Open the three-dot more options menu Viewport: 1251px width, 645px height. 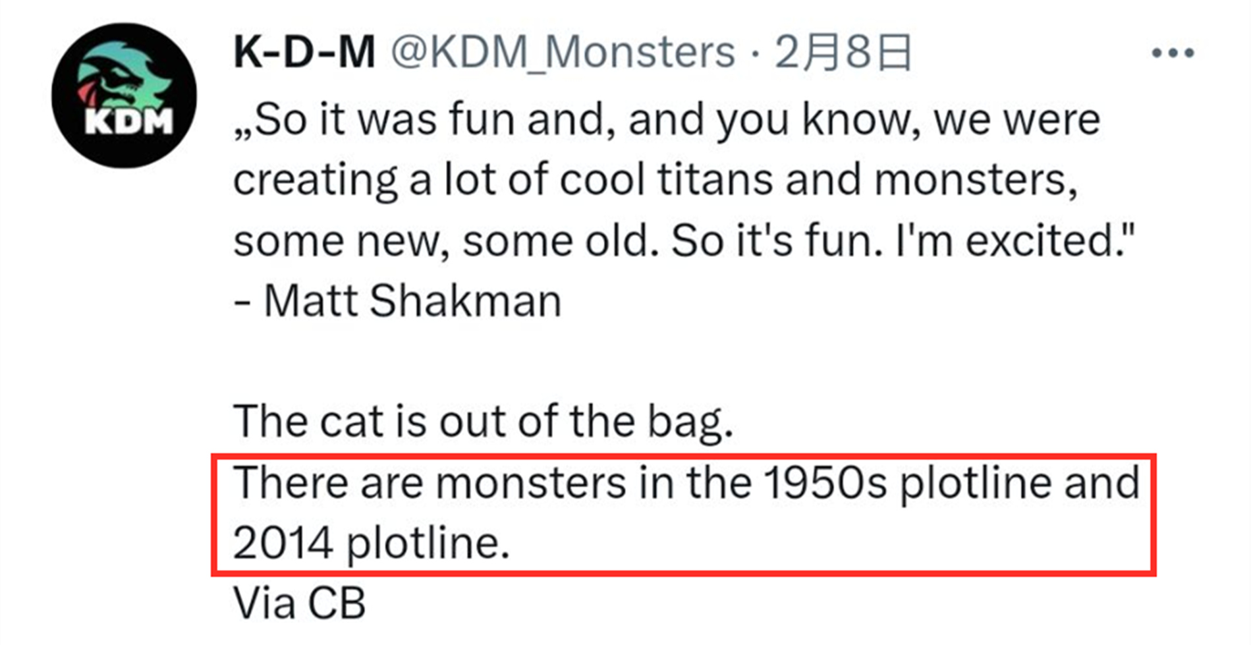1173,53
